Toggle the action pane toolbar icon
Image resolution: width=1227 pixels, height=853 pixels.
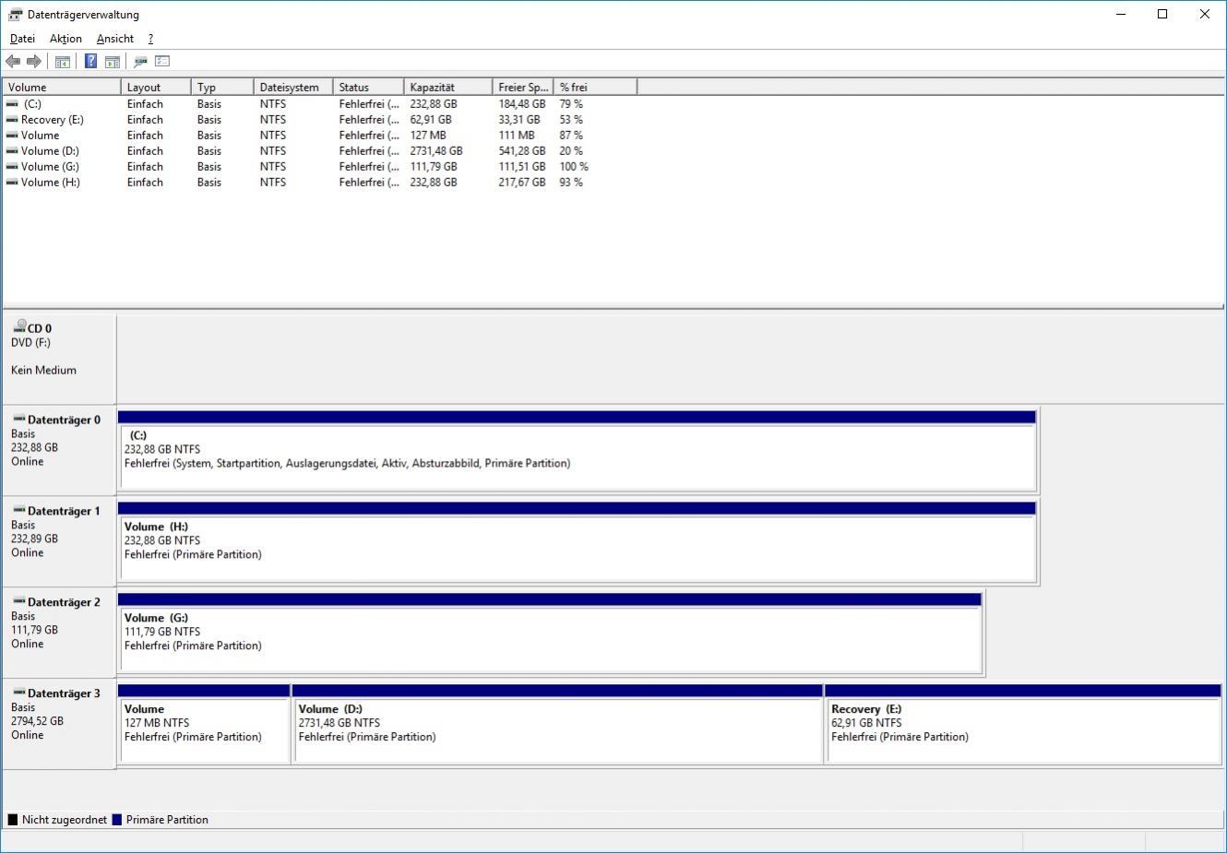113,62
